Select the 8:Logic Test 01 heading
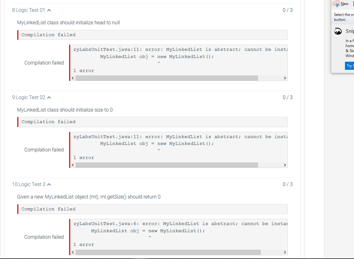354x259 pixels. [29, 10]
